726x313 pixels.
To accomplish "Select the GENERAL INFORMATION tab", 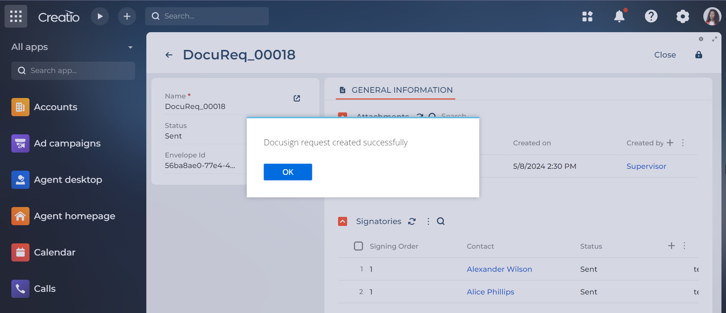I will 396,90.
